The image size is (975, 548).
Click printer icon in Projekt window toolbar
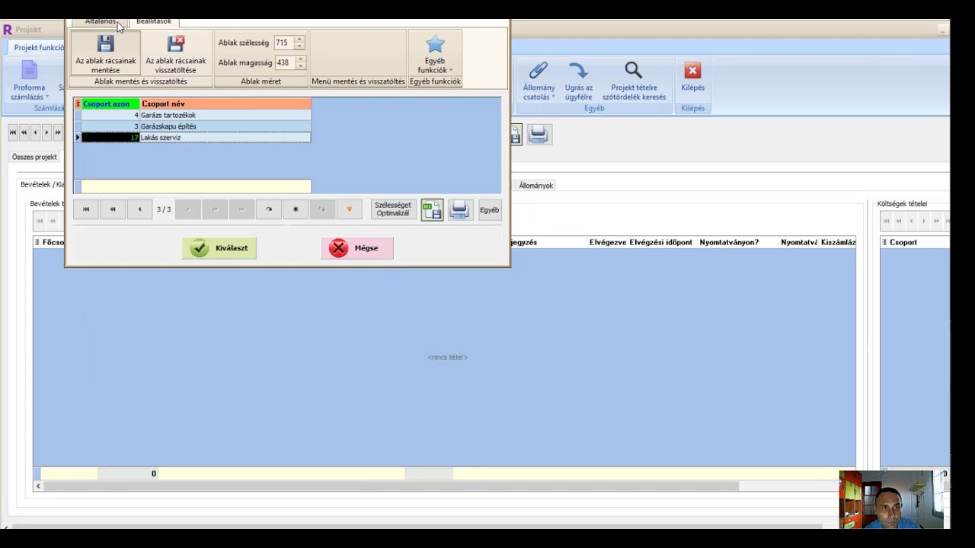[538, 135]
